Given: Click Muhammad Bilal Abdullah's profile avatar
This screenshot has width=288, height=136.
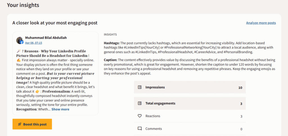Looking at the screenshot, I should 19,40.
